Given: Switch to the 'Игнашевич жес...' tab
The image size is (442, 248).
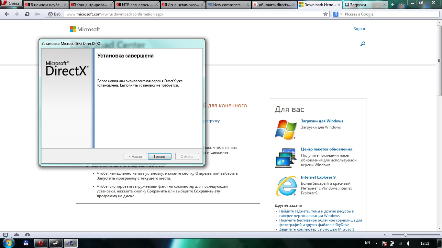Looking at the screenshot, I should [181, 5].
